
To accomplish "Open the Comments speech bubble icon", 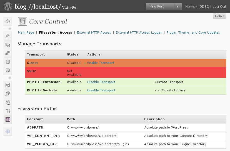I will 8,71.
